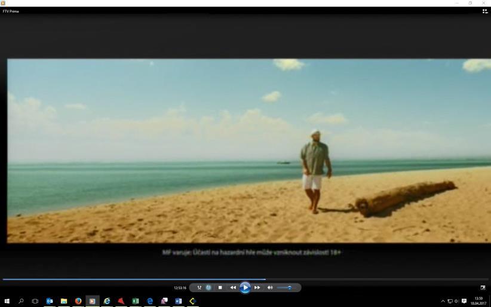Open Internet Explorer from the taskbar
Screen dimensions: 491x307
point(107,301)
